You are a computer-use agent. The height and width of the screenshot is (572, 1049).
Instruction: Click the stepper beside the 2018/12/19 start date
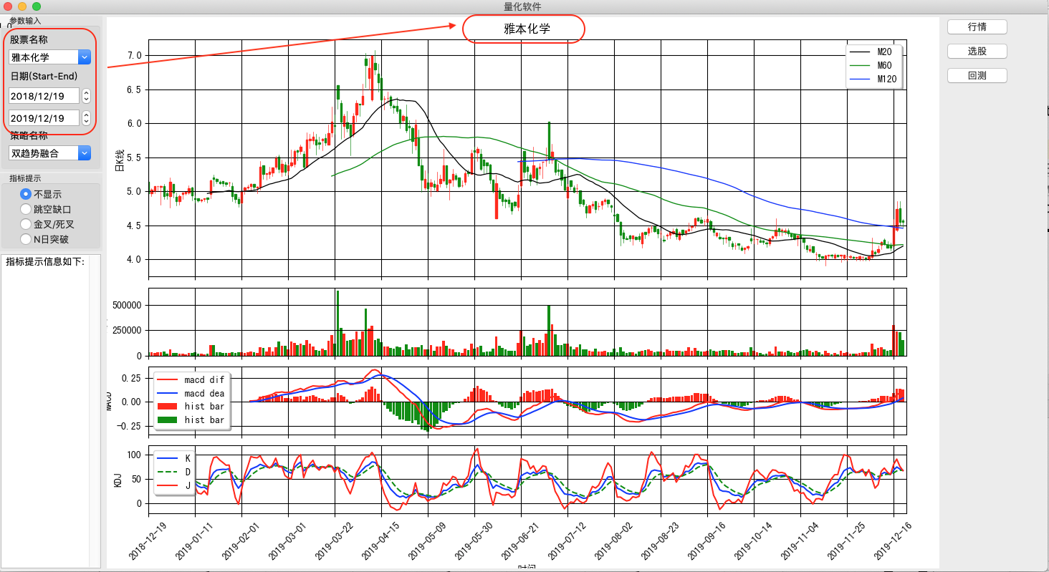coord(86,96)
